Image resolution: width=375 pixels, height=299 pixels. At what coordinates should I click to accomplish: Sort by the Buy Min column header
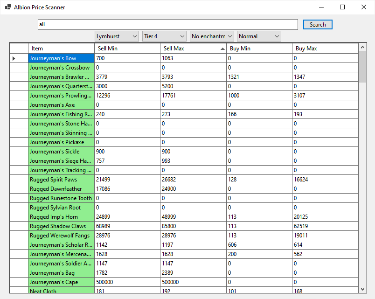(259, 49)
